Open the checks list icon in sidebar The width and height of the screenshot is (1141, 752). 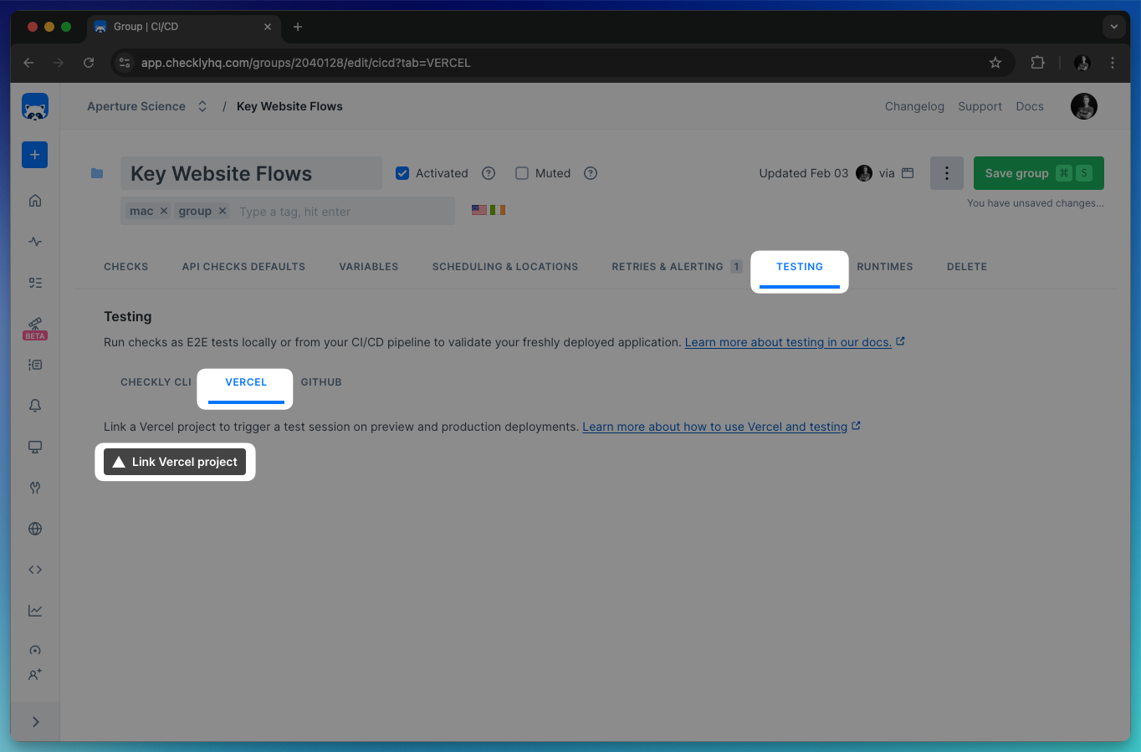click(x=34, y=283)
